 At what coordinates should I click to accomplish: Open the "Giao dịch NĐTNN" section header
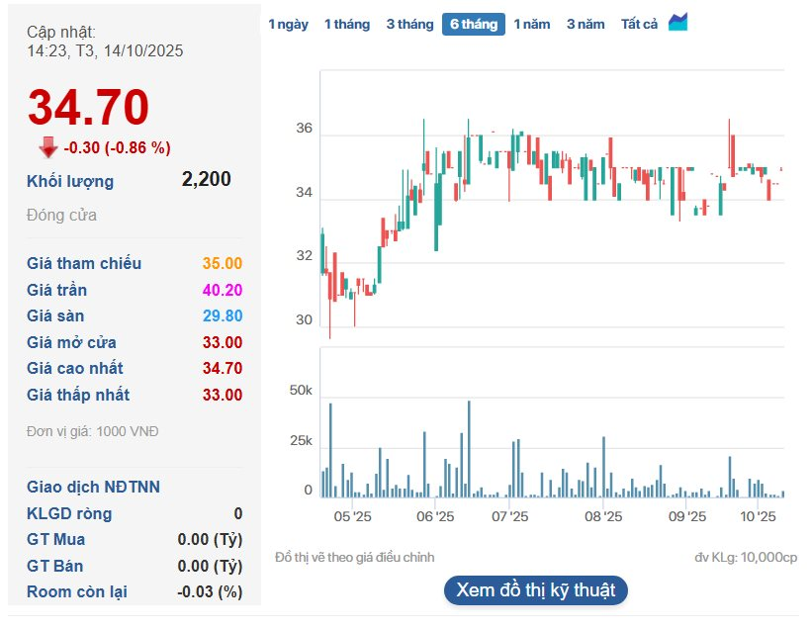tap(93, 487)
